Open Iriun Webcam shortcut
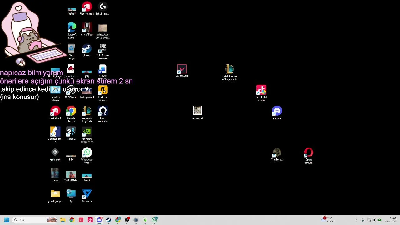Screen dimensions: 400x225 click(103, 114)
